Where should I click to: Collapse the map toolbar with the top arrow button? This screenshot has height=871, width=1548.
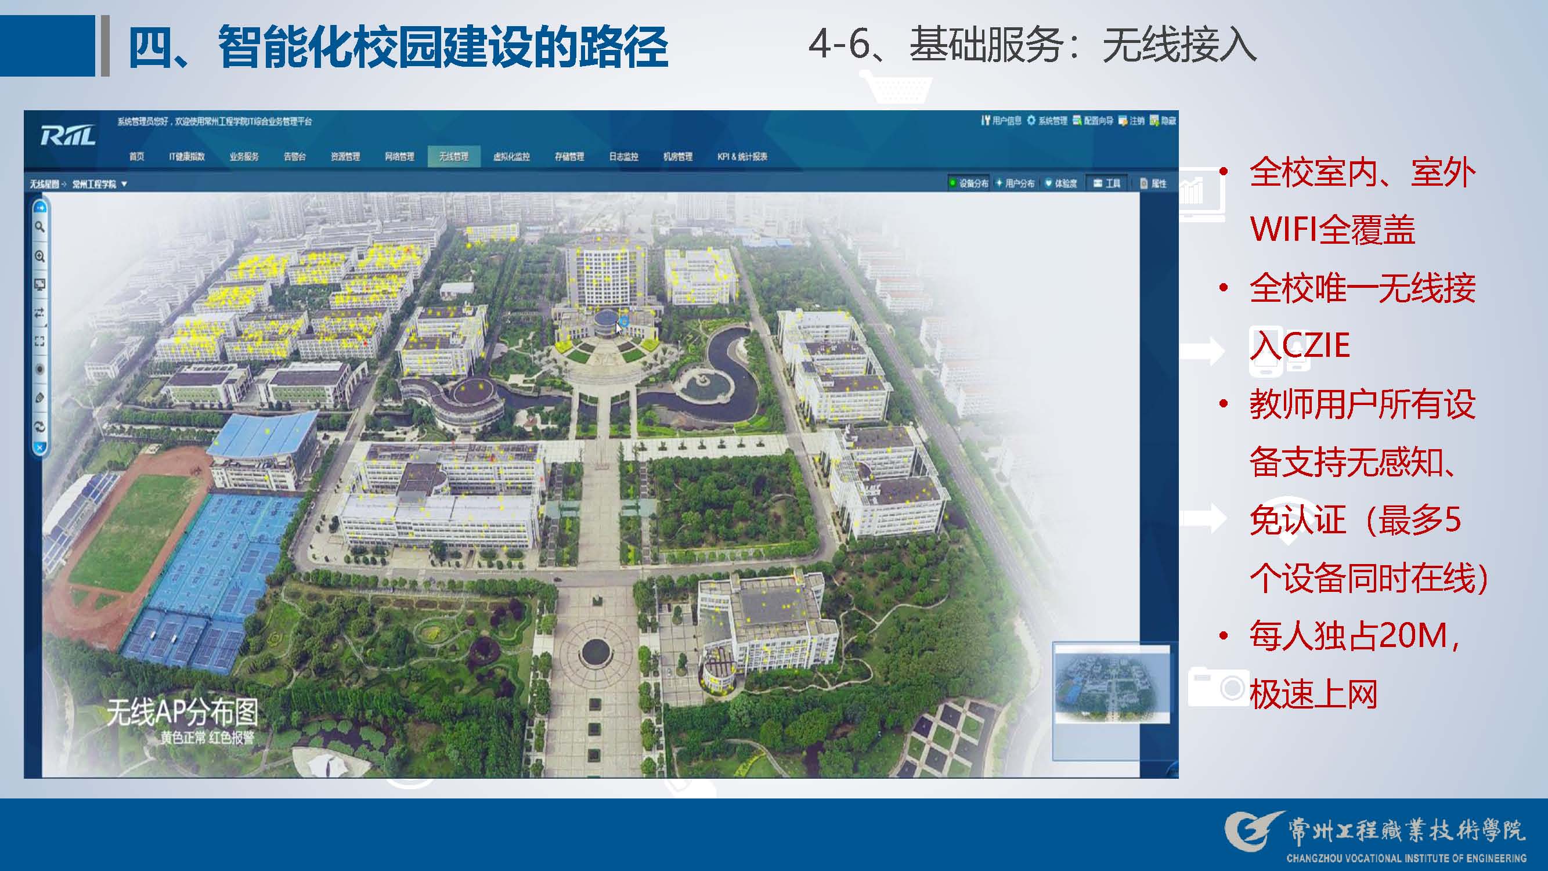tap(39, 207)
